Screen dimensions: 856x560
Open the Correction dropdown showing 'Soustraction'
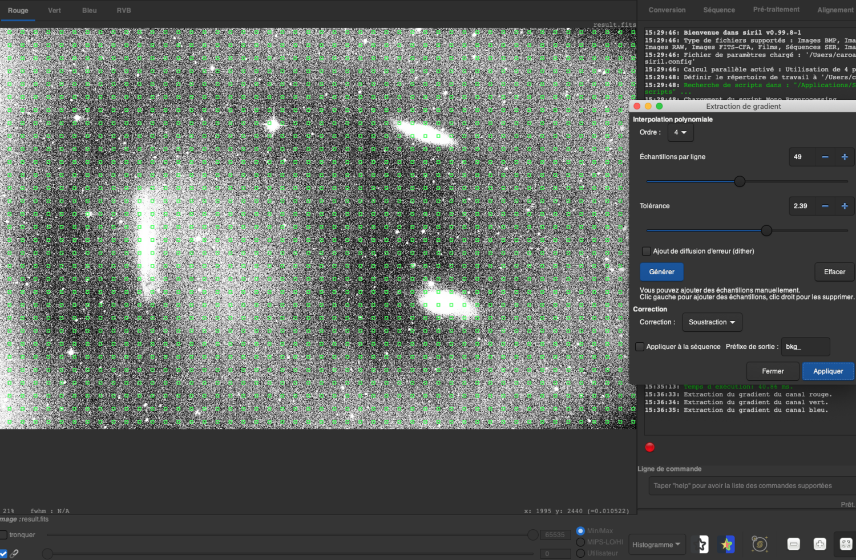(x=712, y=322)
